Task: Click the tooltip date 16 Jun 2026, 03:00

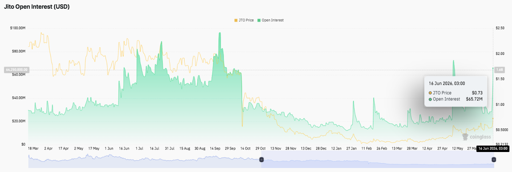Action: click(x=447, y=83)
